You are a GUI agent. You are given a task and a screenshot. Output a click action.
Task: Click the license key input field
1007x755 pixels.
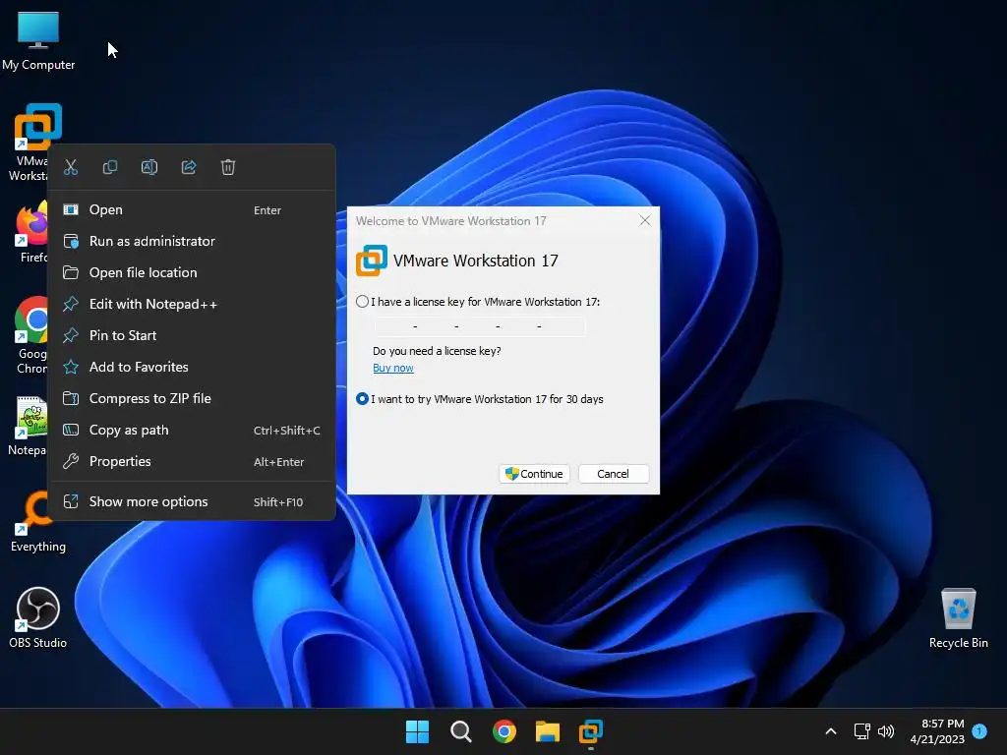click(480, 326)
